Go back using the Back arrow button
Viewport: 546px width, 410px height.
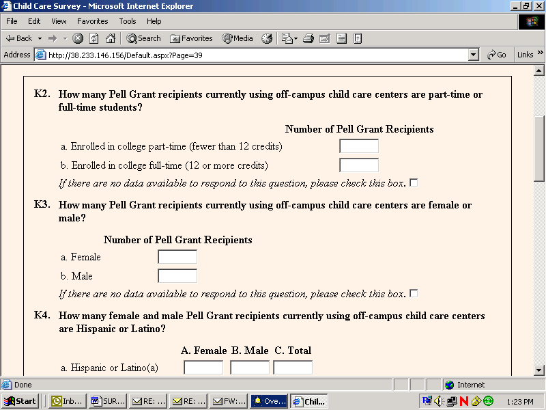19,38
